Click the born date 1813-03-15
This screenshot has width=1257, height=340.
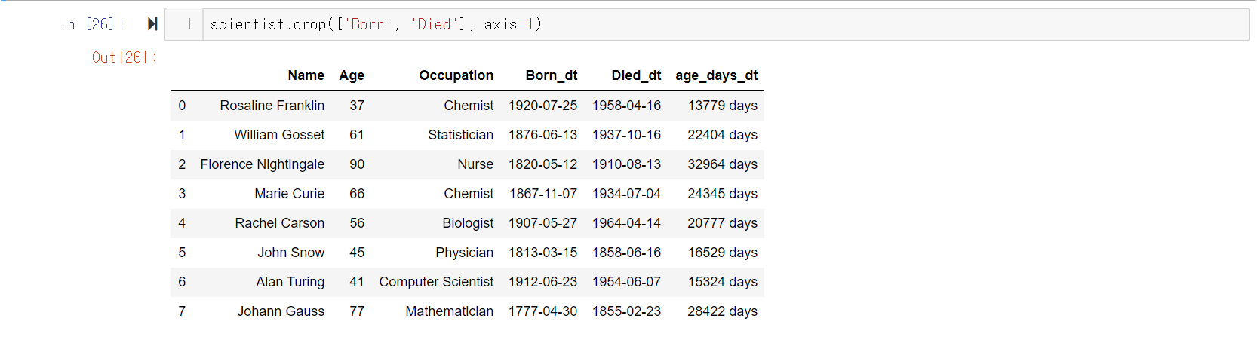pos(542,253)
